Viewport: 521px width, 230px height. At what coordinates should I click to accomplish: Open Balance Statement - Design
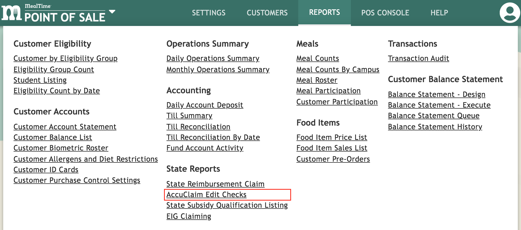coord(436,94)
